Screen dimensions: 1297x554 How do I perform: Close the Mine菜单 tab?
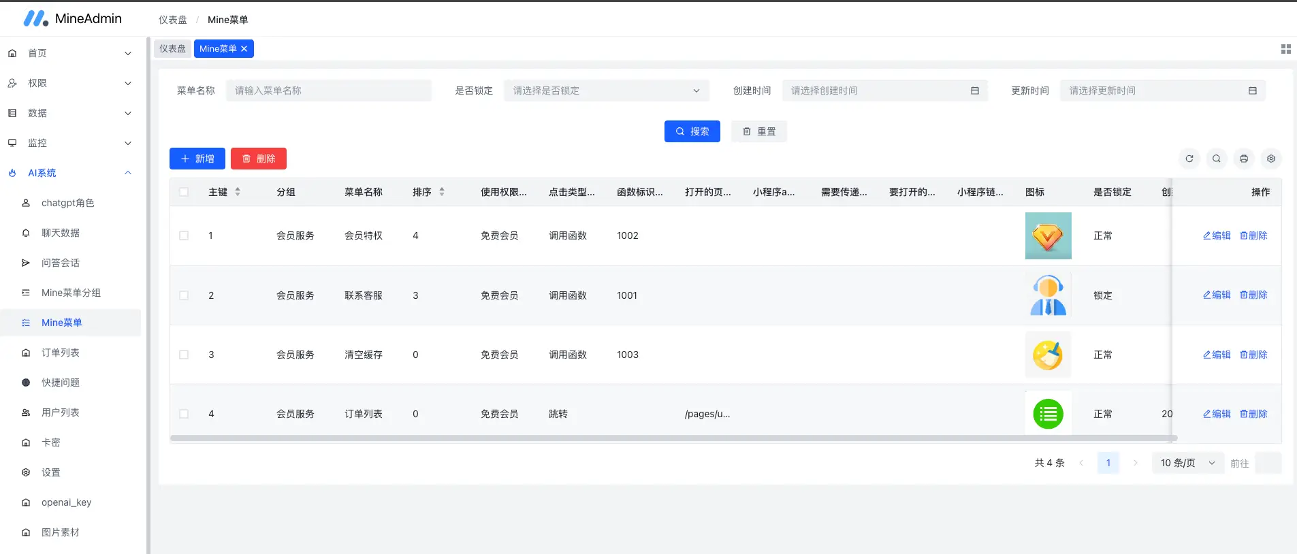pos(244,49)
